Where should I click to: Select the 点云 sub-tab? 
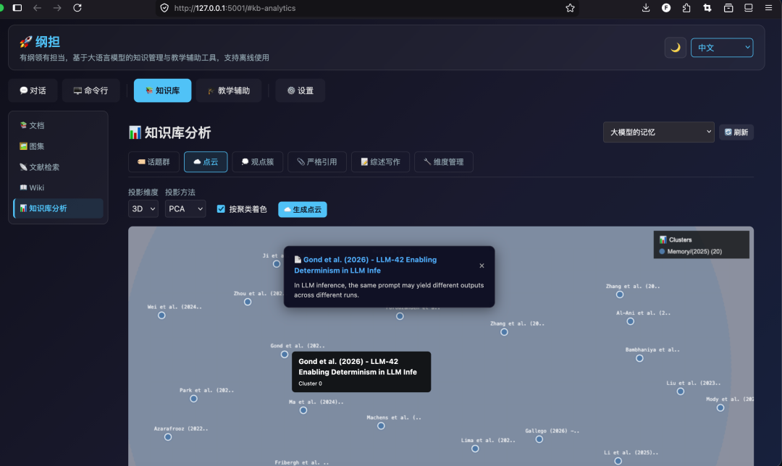tap(206, 162)
